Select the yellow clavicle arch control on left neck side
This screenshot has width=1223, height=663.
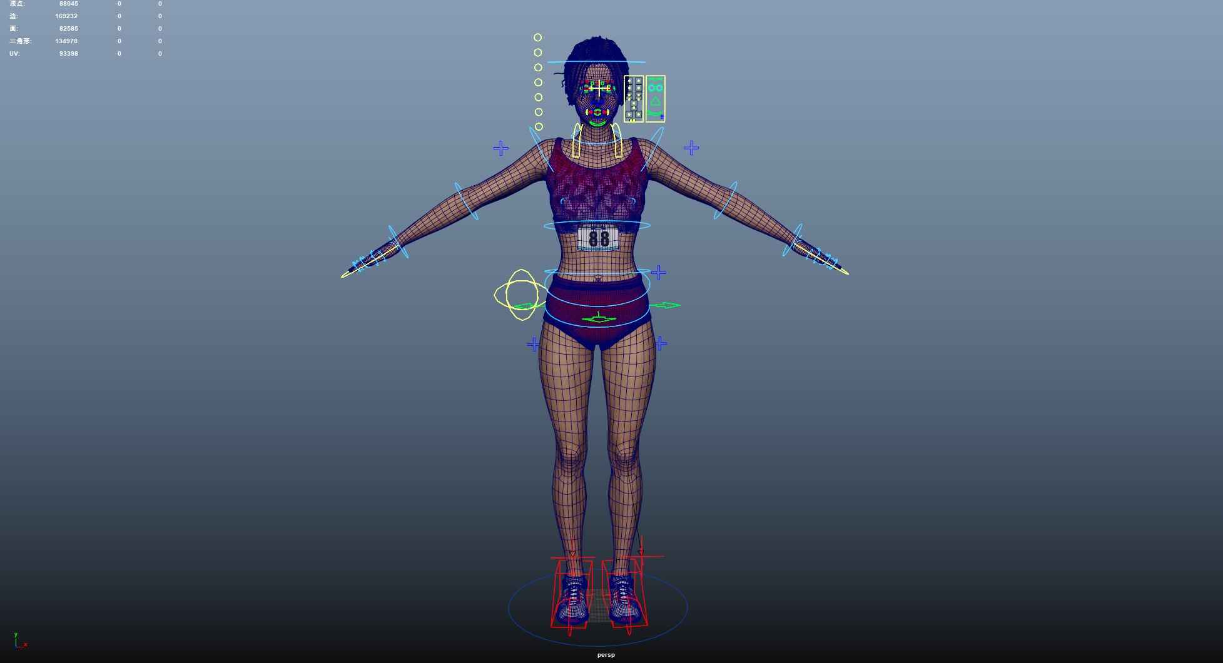pyautogui.click(x=579, y=140)
